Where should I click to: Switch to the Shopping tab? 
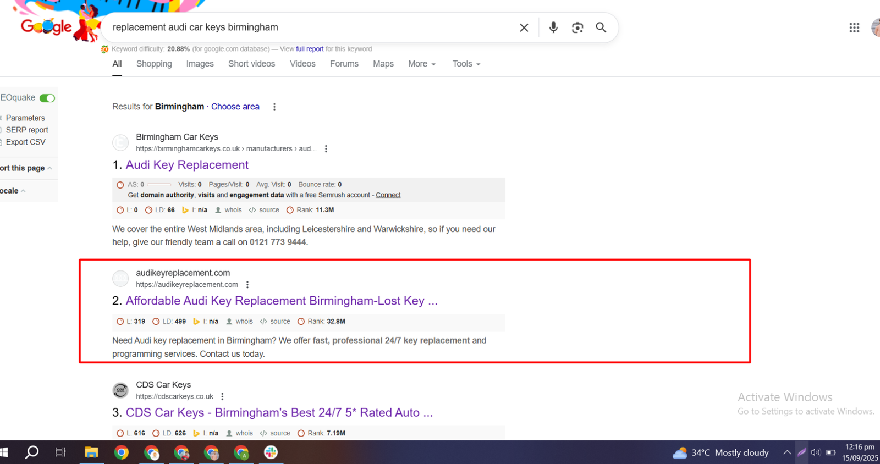154,64
